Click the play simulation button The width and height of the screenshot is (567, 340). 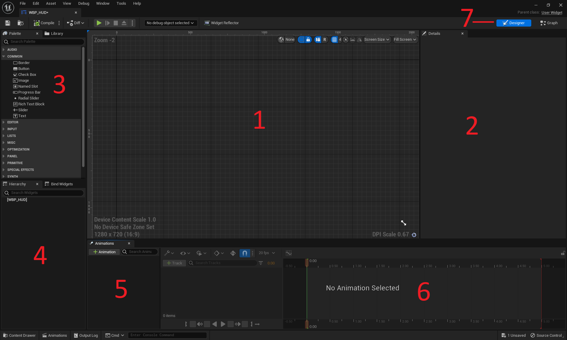(x=99, y=23)
